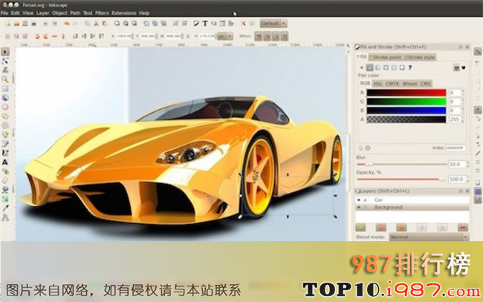Select the Zoom magnifier tool
This screenshot has height=302, width=483.
(x=5, y=79)
